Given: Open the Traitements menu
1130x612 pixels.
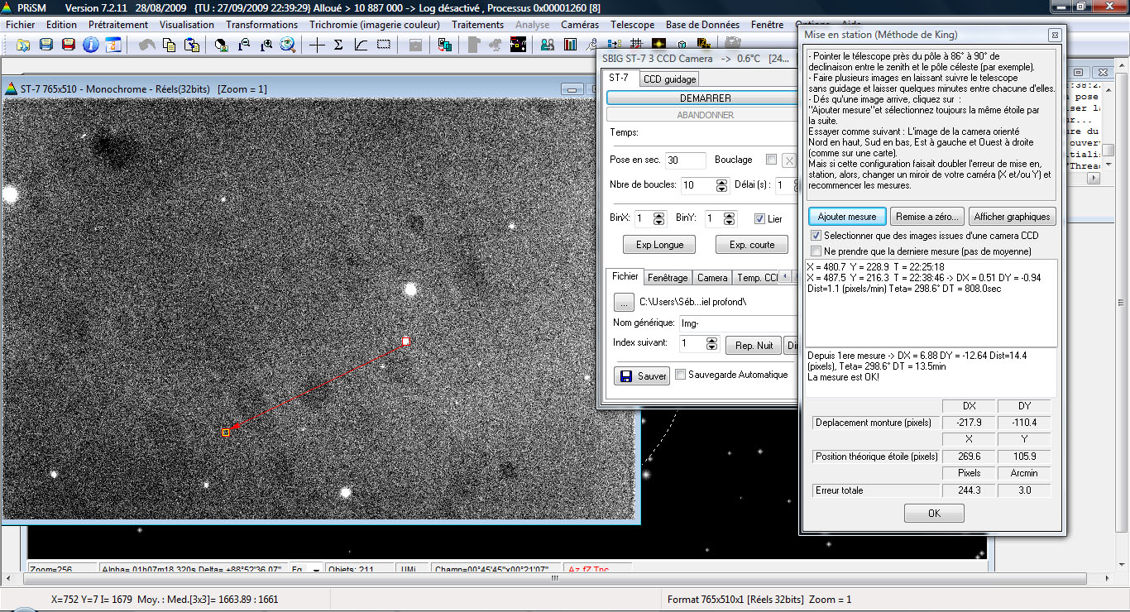Looking at the screenshot, I should (477, 25).
